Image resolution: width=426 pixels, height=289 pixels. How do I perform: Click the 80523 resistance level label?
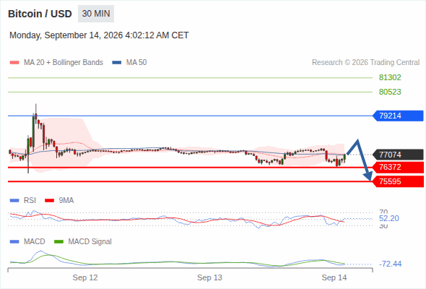click(390, 92)
